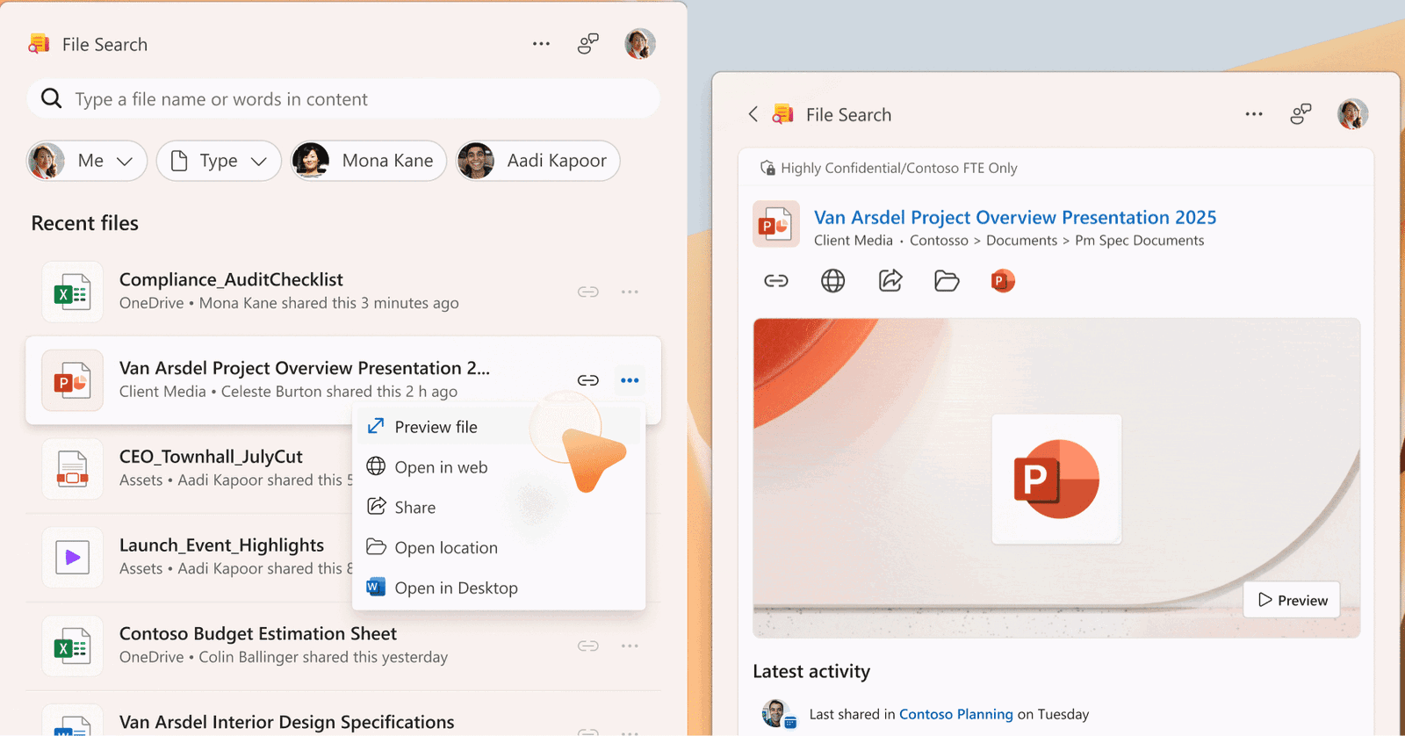Click the share icon below presentation title
Screen dimensions: 1405x736
pos(890,281)
